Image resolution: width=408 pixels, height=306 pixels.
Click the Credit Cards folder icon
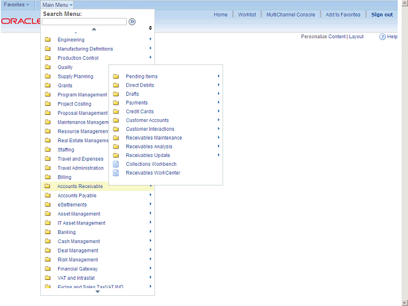point(116,112)
